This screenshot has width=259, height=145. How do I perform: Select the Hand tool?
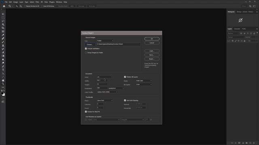click(3, 81)
